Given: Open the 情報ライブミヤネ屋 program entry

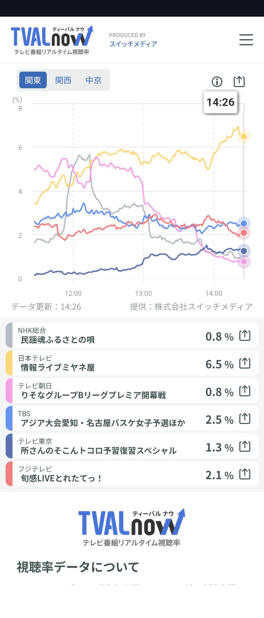Looking at the screenshot, I should (x=58, y=367).
